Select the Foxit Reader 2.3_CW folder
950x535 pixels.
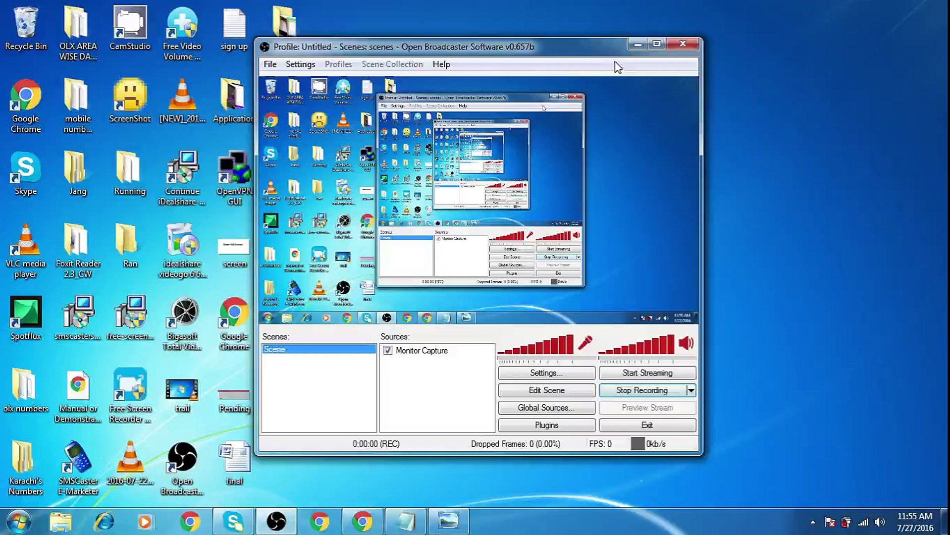click(x=78, y=251)
